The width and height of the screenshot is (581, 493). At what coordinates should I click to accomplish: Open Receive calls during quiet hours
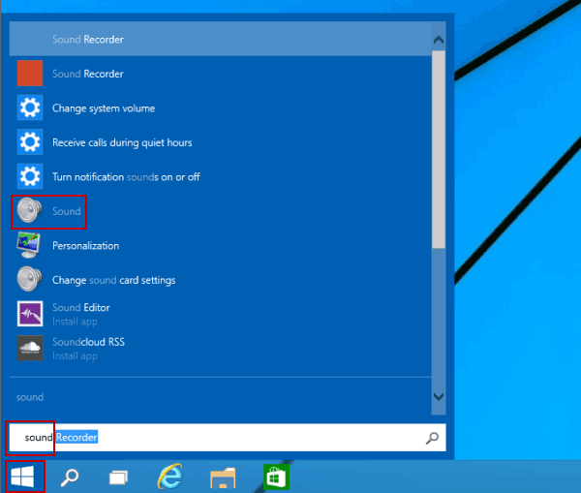(220, 142)
